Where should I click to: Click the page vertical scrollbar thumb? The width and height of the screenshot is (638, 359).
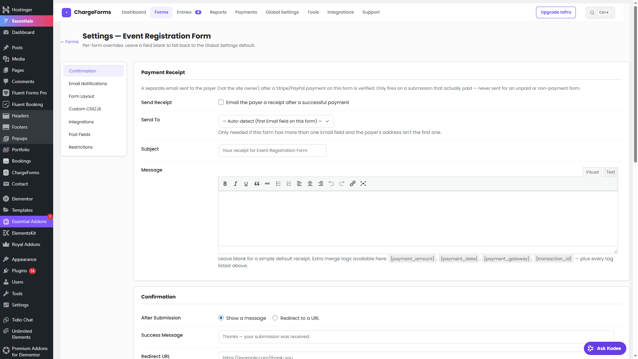(x=635, y=85)
